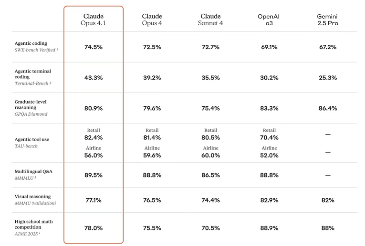
Task: Select the Agentic tool use row label
Action: [32, 139]
